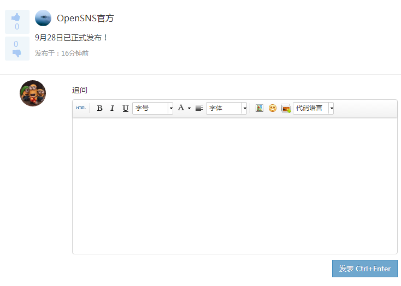Screen dimensions: 401x286
Task: Insert a single image via picture icon
Action: (260, 108)
